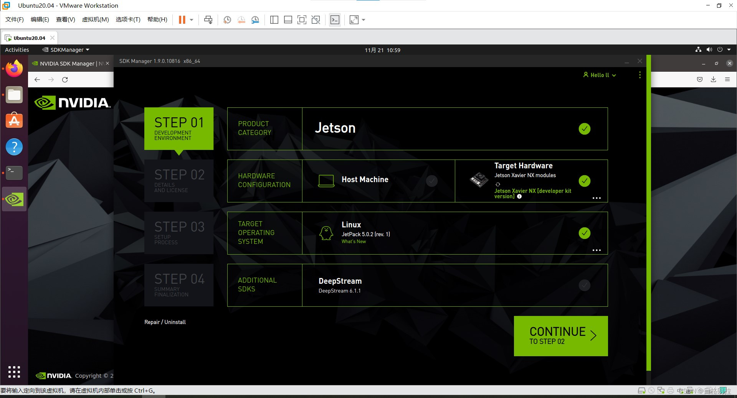Click CONTINUE TO STEP 02 button

pos(561,336)
